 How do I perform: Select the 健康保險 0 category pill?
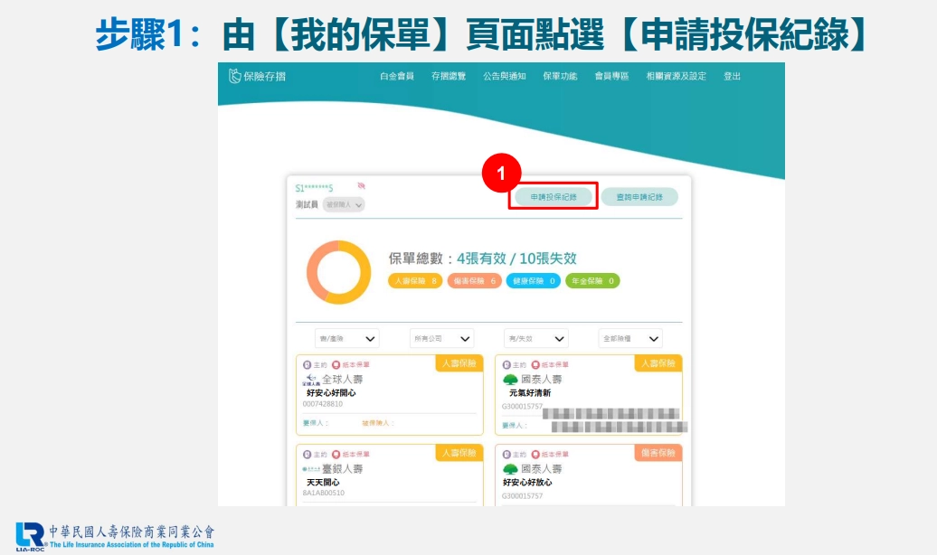coord(533,281)
